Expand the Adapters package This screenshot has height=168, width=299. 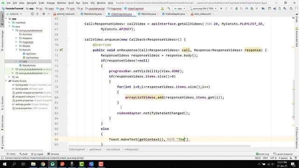click(x=16, y=38)
